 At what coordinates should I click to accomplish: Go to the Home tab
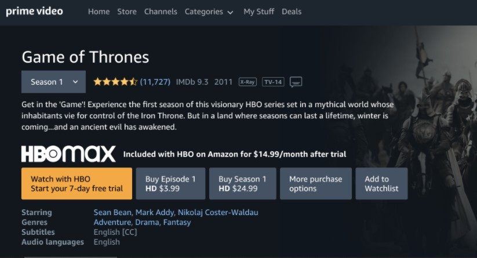coord(99,12)
